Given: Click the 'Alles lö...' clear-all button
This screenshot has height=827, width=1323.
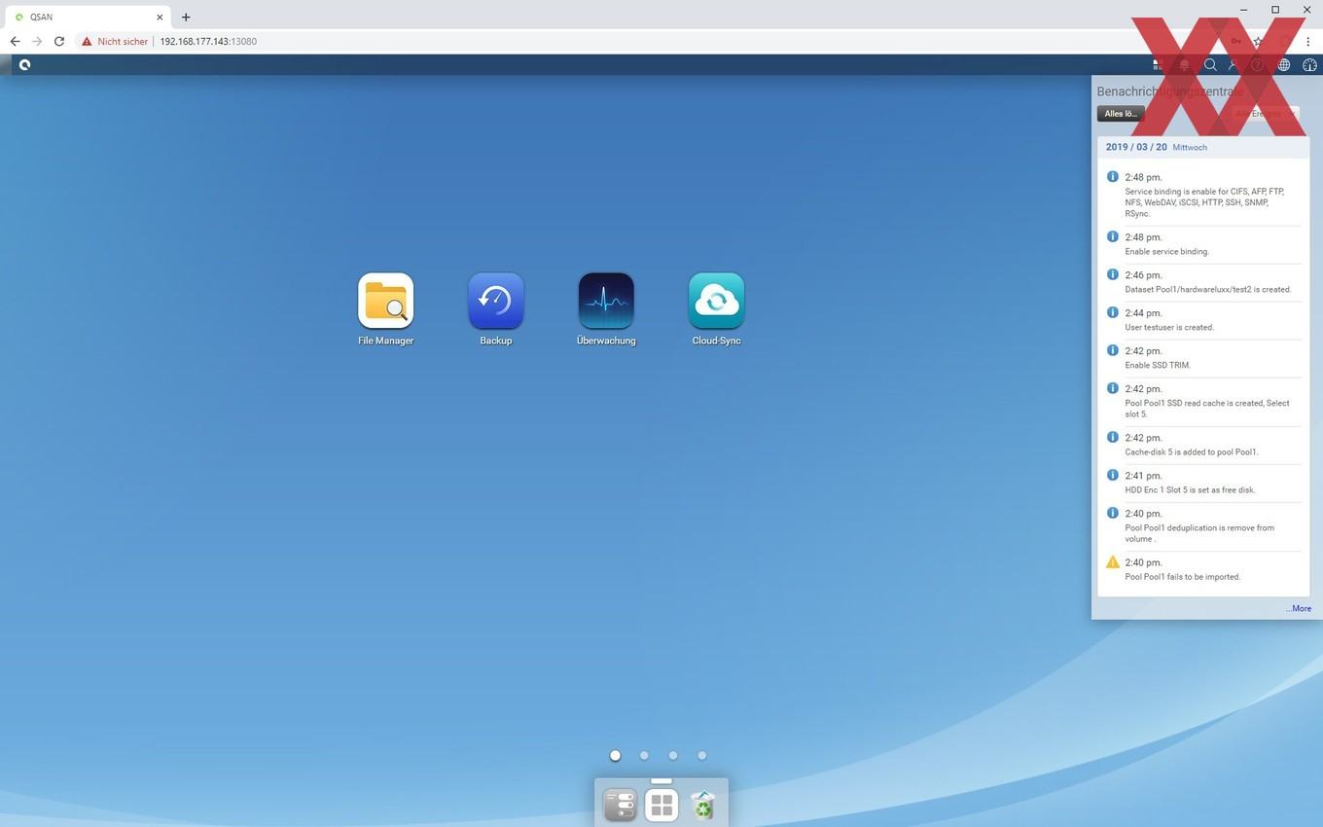Looking at the screenshot, I should click(x=1121, y=114).
